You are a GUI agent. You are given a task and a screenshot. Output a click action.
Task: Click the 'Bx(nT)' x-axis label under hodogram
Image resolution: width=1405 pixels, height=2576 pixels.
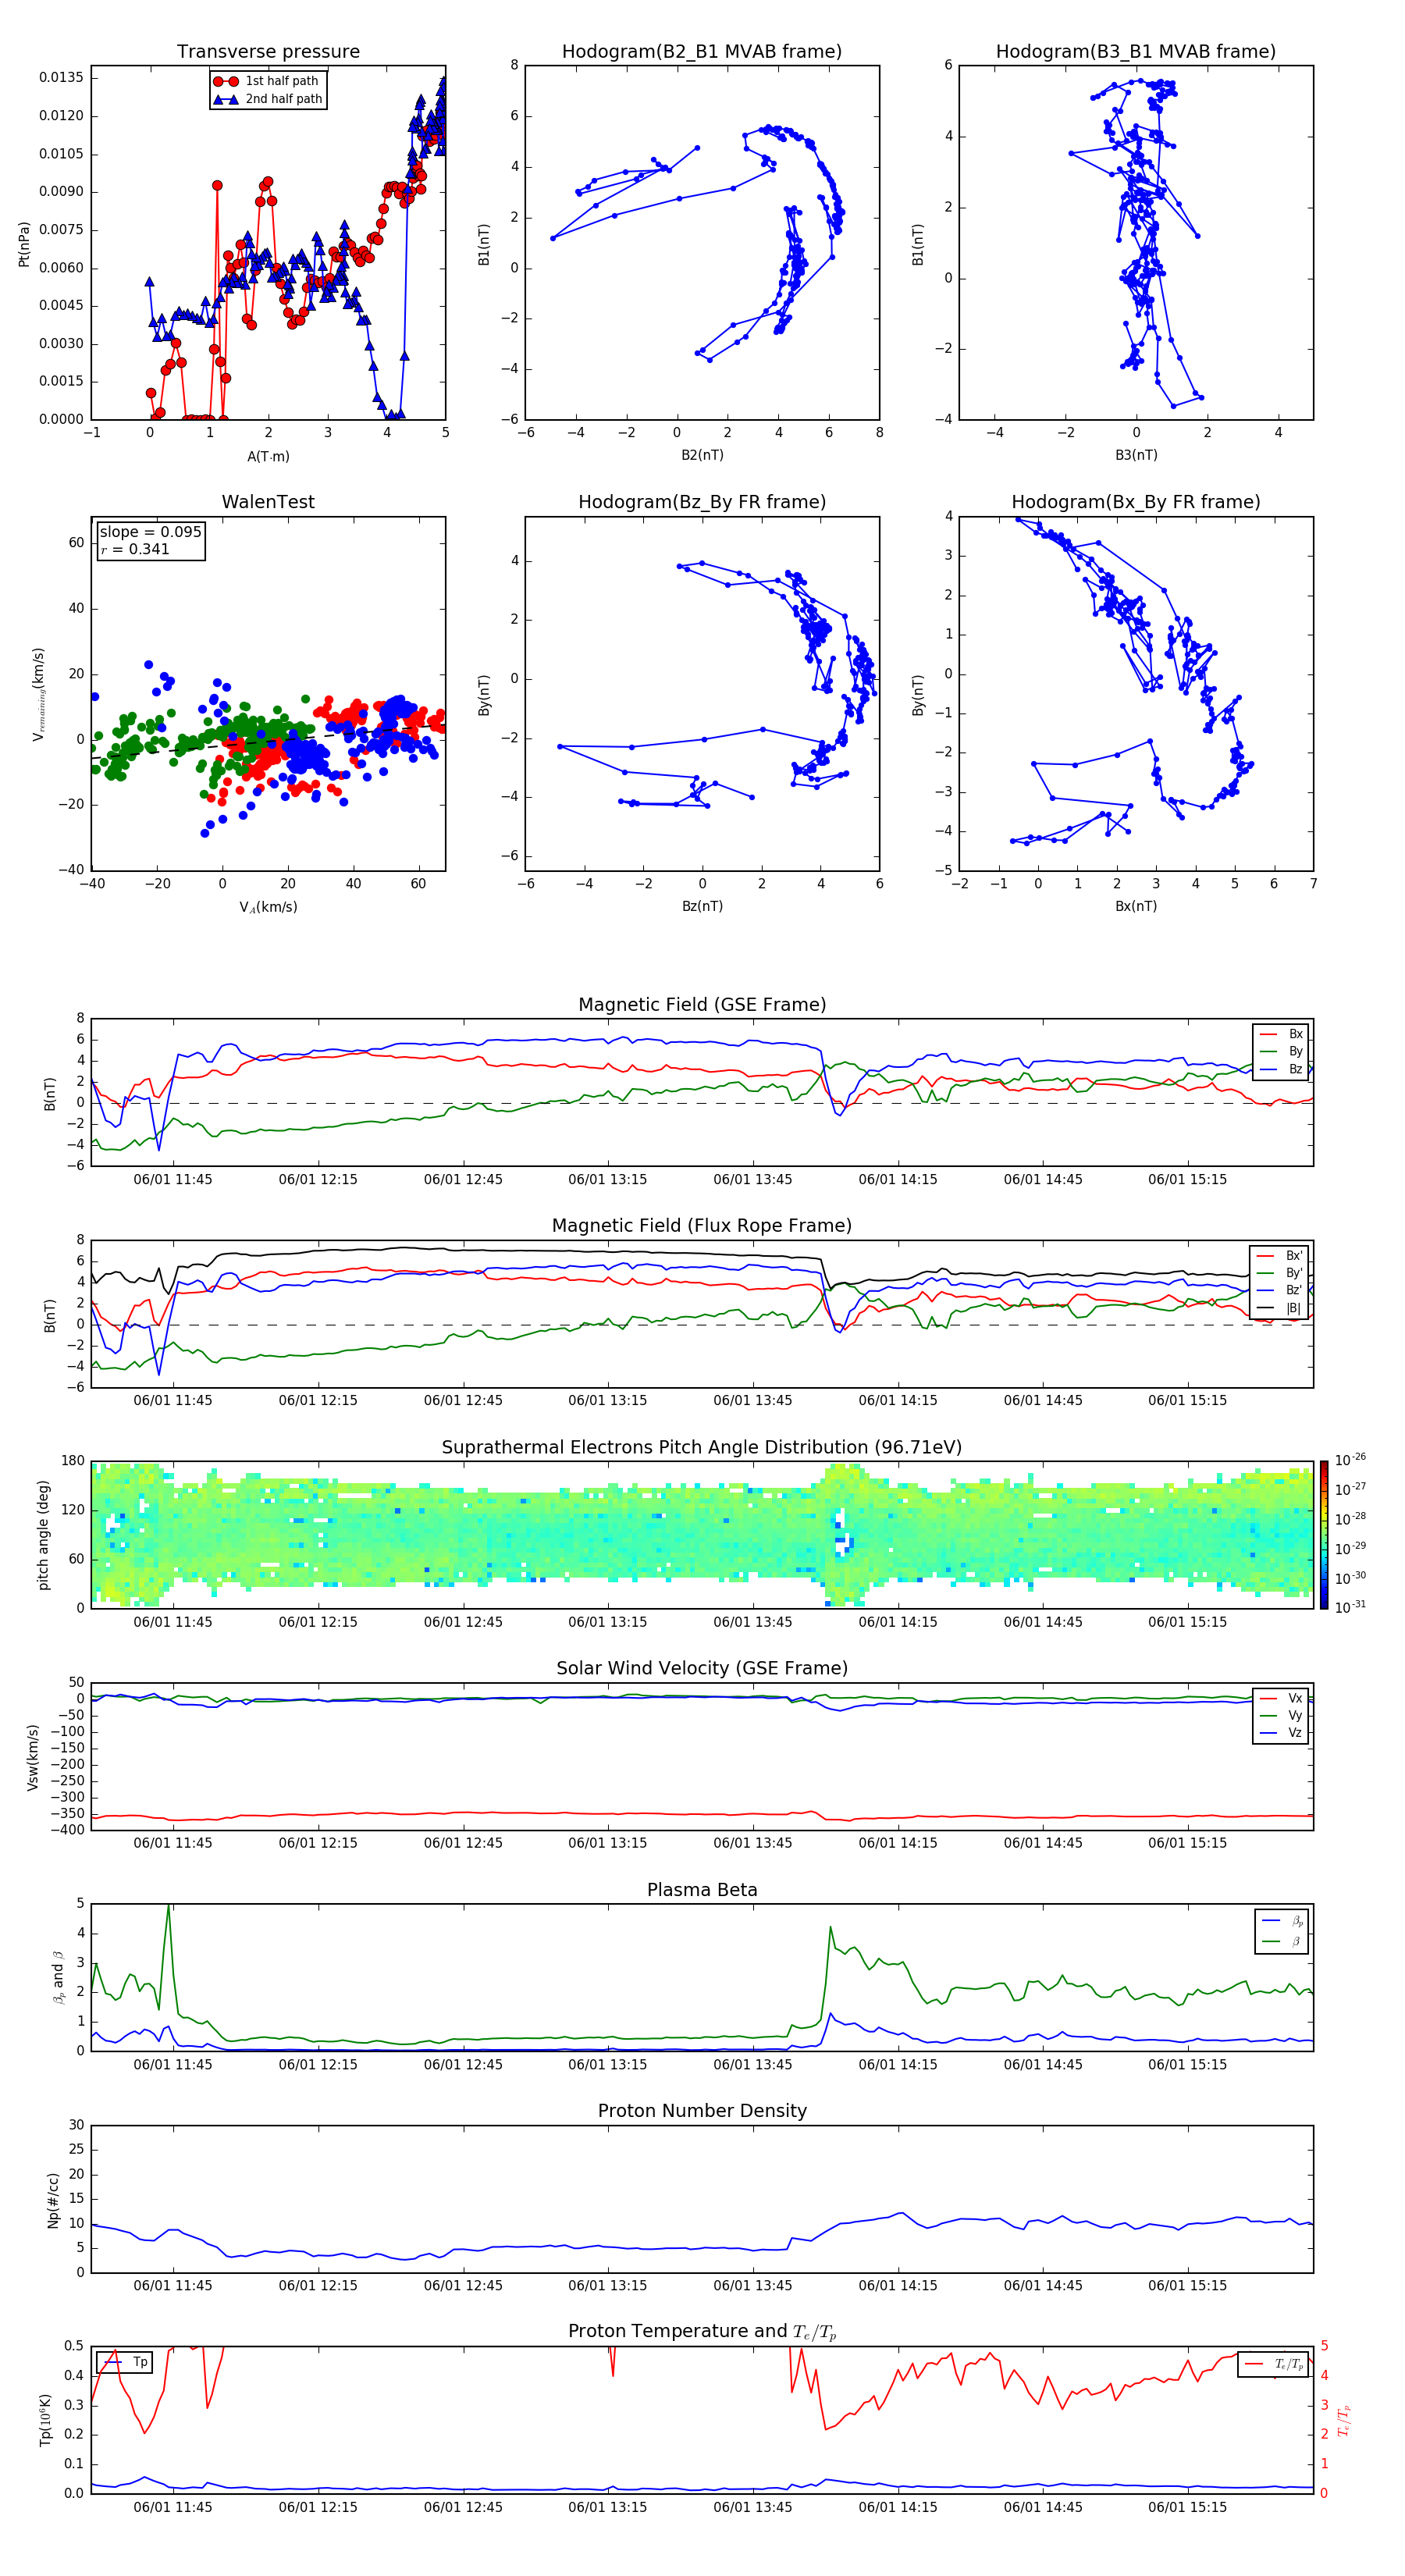point(1136,906)
